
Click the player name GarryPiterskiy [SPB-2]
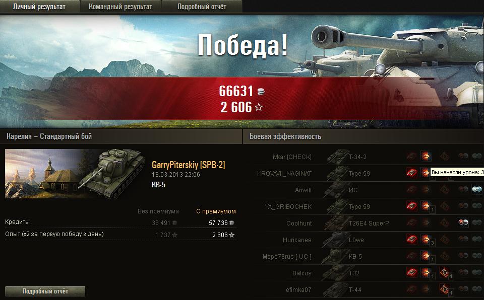tap(188, 165)
